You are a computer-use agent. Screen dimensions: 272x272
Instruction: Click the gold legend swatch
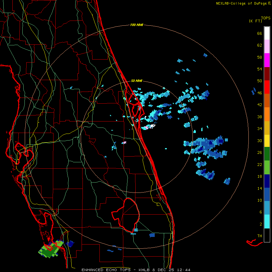click(x=267, y=128)
